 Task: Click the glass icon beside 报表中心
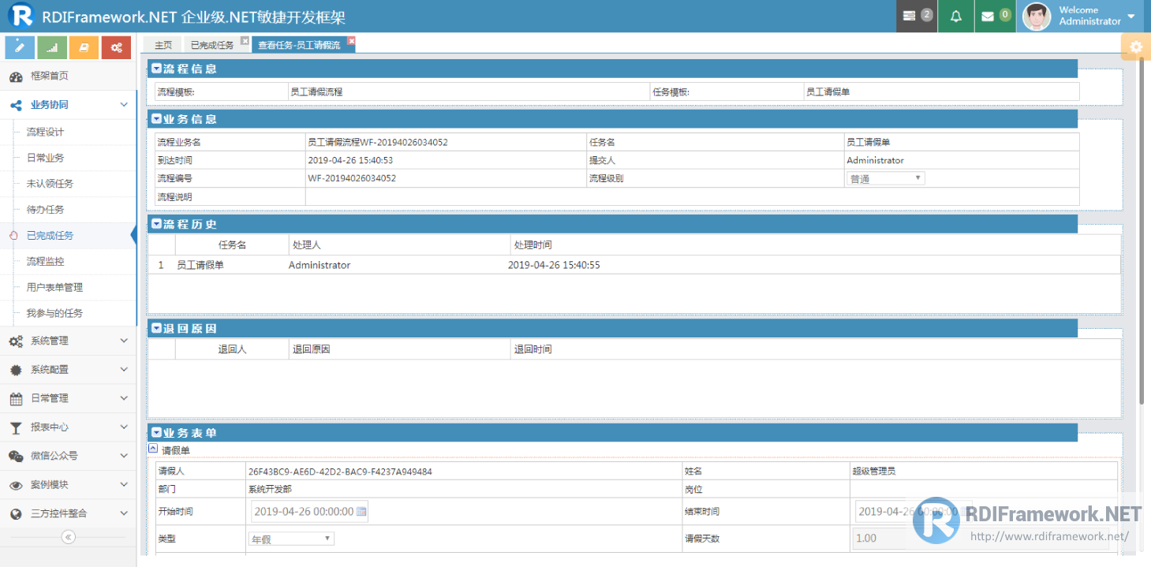pos(16,427)
